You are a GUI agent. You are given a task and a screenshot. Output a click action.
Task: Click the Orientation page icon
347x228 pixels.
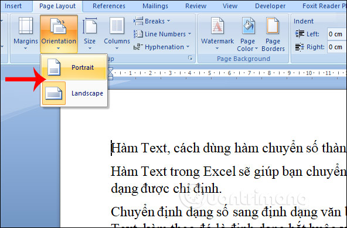(x=58, y=26)
